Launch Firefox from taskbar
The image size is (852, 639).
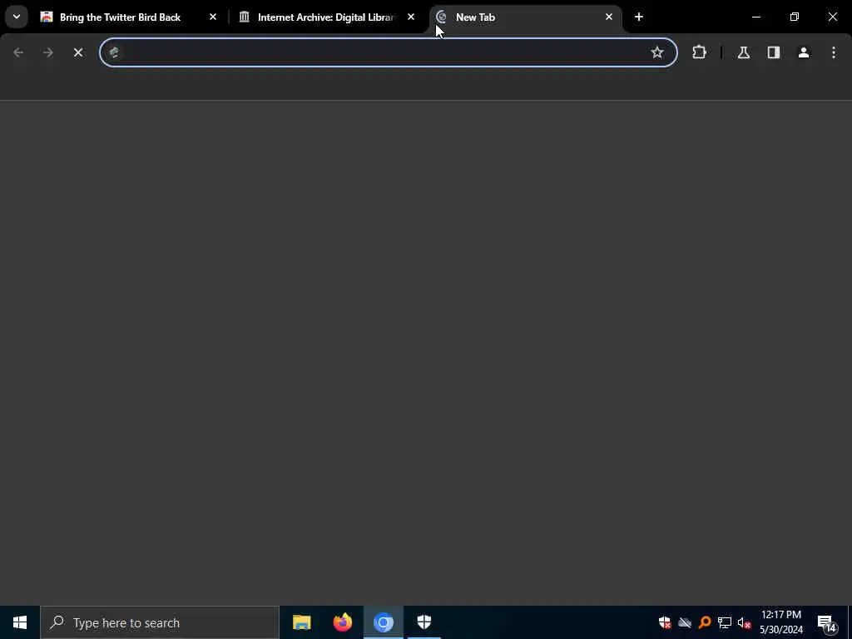(342, 622)
